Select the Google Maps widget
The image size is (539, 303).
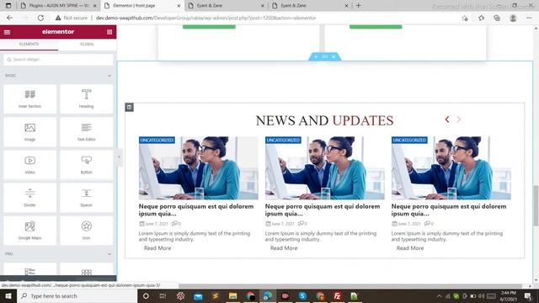tap(30, 231)
